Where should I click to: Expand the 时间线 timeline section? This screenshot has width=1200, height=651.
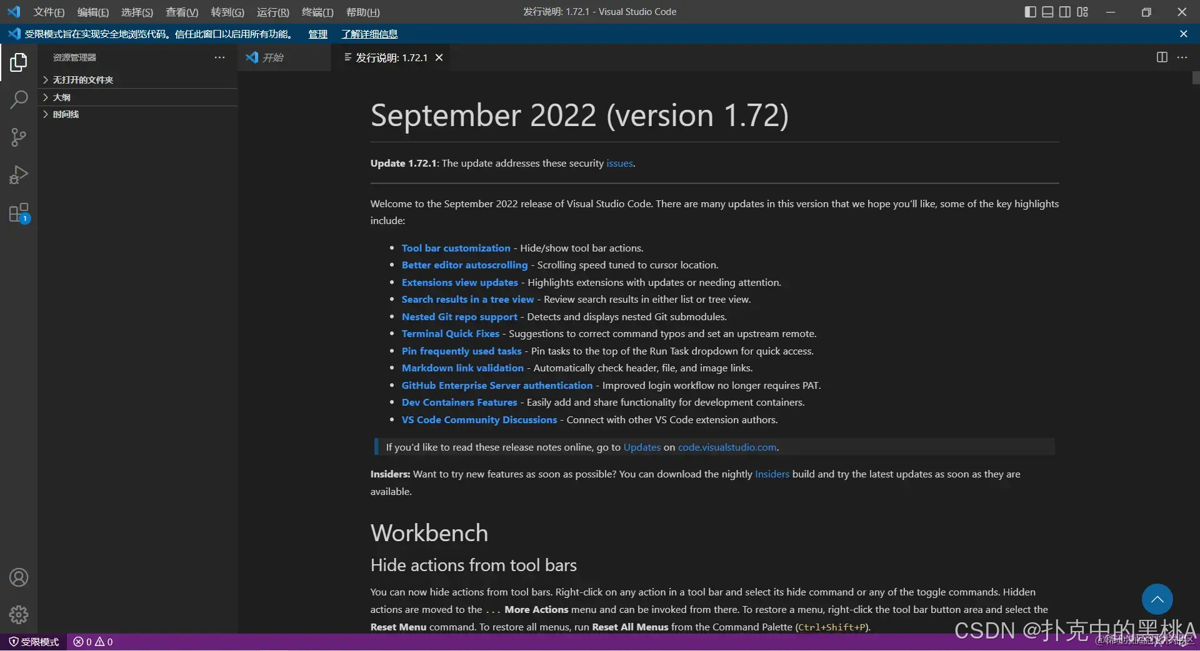click(137, 114)
